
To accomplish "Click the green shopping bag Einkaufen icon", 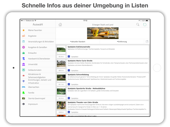I will (23, 53).
